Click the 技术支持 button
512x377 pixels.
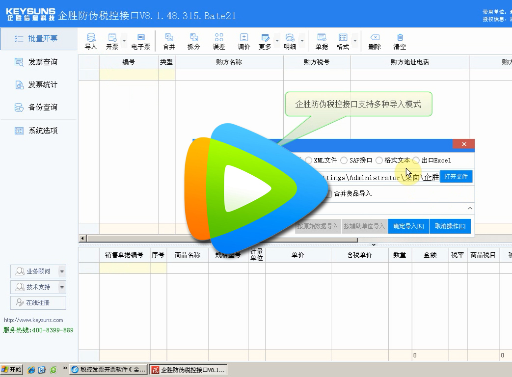point(34,287)
